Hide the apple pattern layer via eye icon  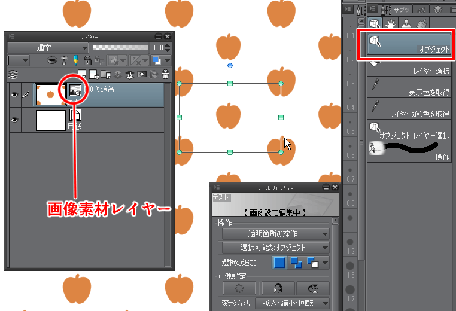(x=14, y=95)
